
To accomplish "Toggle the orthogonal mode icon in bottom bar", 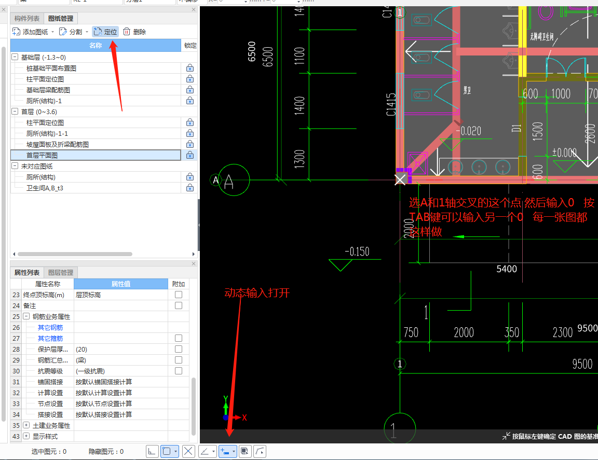I will (x=152, y=452).
